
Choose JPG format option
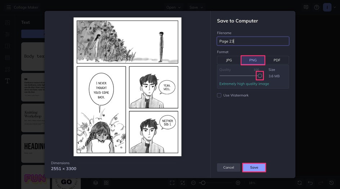point(229,60)
